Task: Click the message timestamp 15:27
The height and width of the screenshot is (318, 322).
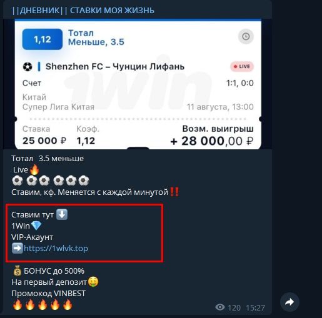Action: pos(255,307)
